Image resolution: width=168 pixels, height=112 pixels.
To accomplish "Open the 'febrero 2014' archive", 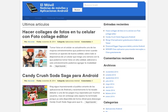I will coord(111,94).
